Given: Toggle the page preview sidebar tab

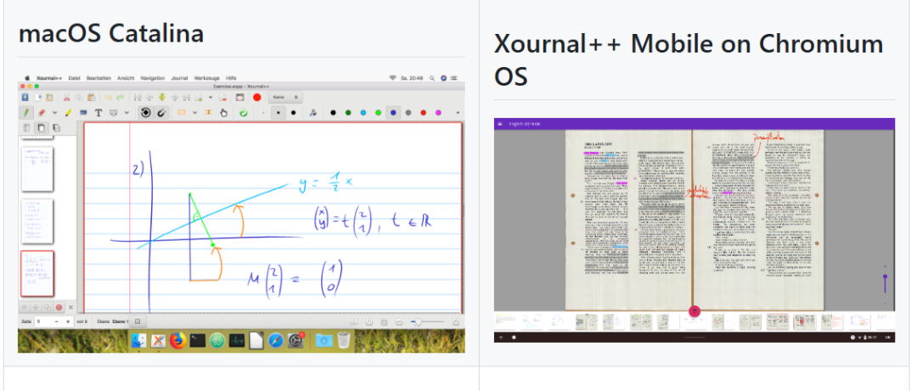Looking at the screenshot, I should point(41,127).
